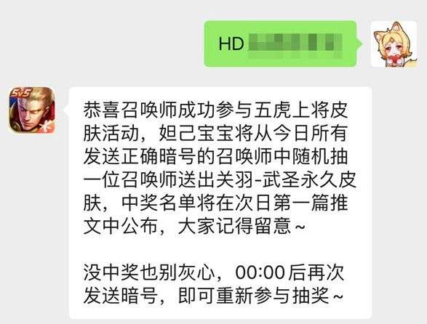Click blank gap between reply paragraphs
This screenshot has height=324, width=427.
(x=220, y=249)
